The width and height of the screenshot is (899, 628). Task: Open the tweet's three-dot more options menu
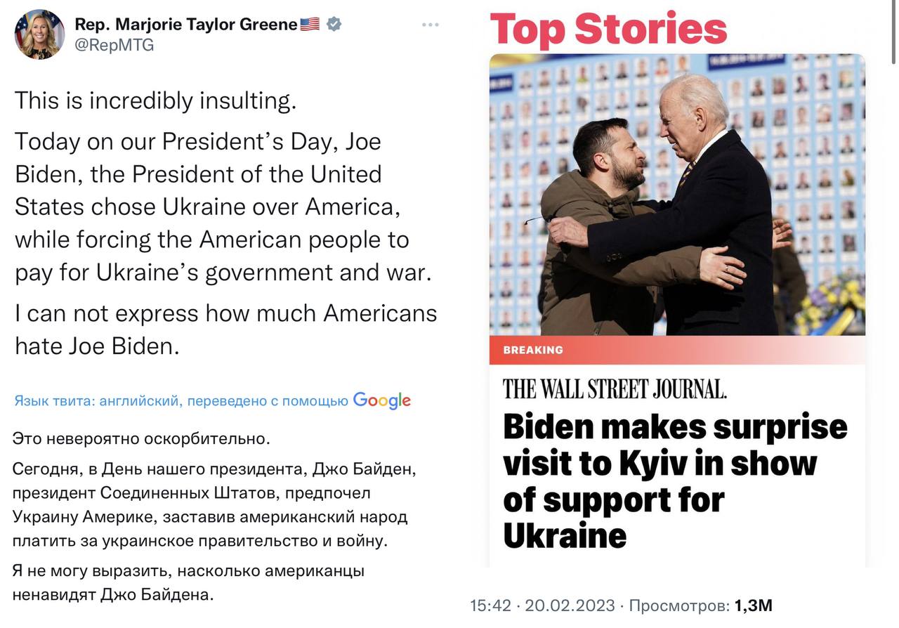430,25
